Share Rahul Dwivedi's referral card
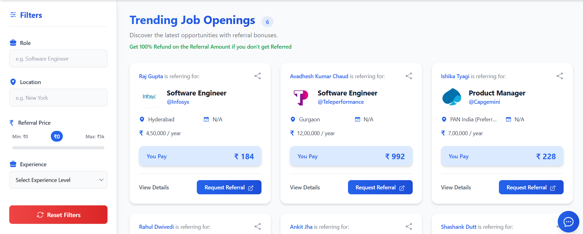This screenshot has height=234, width=583. [x=257, y=227]
